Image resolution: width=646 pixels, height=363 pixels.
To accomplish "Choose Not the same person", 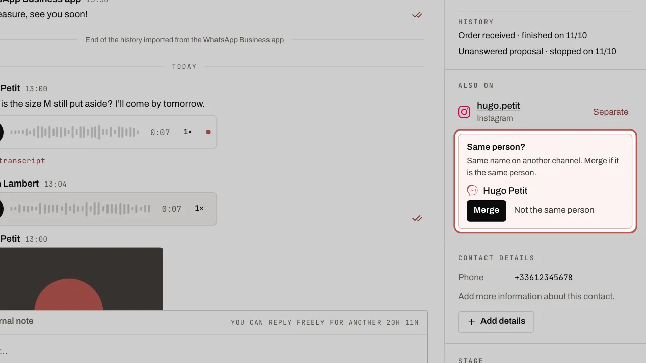I will click(554, 210).
